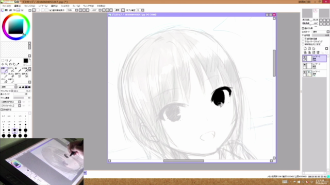Open stabilizer (手ブレ補正) value dropdown
Image resolution: width=330 pixels, height=185 pixels.
[x=143, y=10]
